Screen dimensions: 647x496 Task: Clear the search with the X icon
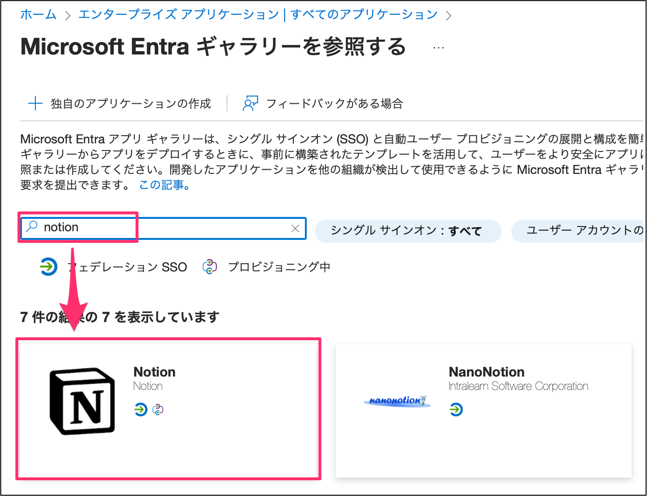[295, 228]
